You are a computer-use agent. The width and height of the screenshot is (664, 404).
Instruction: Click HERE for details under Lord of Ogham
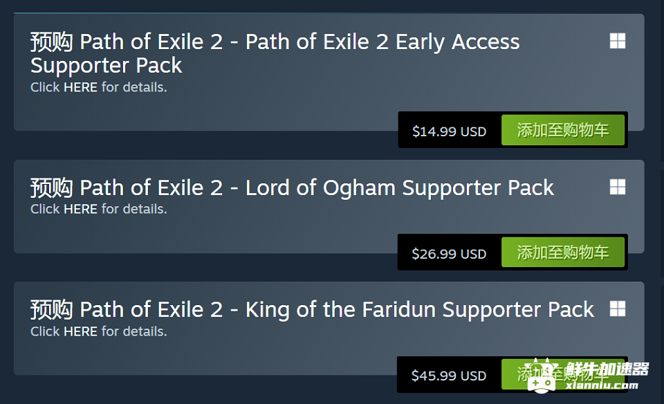80,209
